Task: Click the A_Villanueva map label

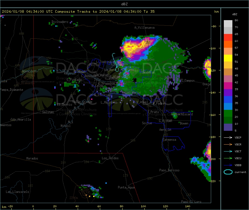Action: pyautogui.click(x=144, y=28)
